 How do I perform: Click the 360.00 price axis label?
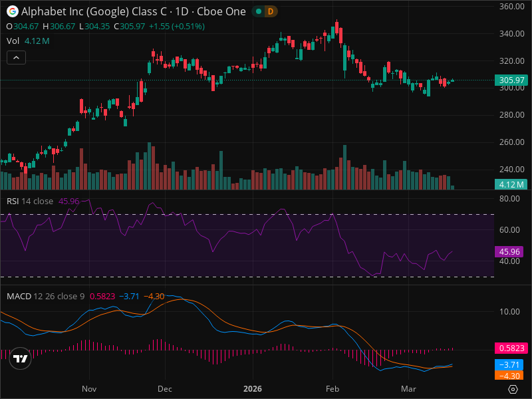tap(512, 7)
